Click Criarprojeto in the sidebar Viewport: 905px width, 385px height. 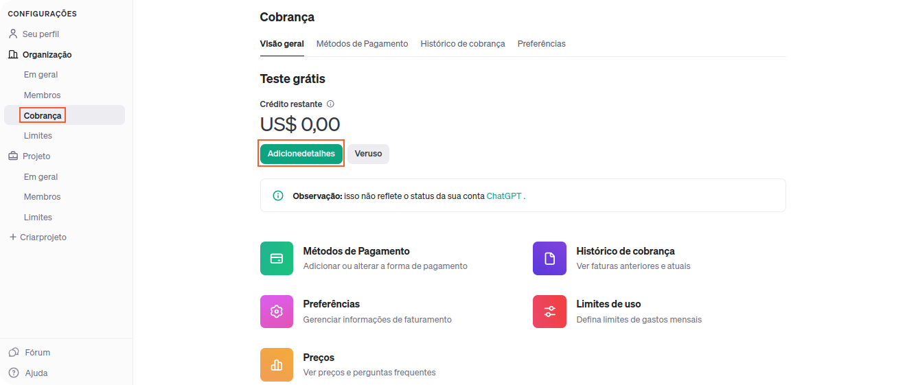pos(43,237)
